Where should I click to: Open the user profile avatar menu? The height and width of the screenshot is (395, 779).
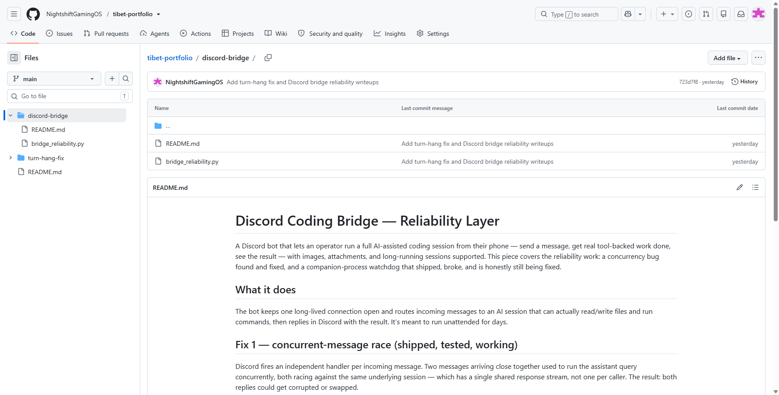(758, 14)
